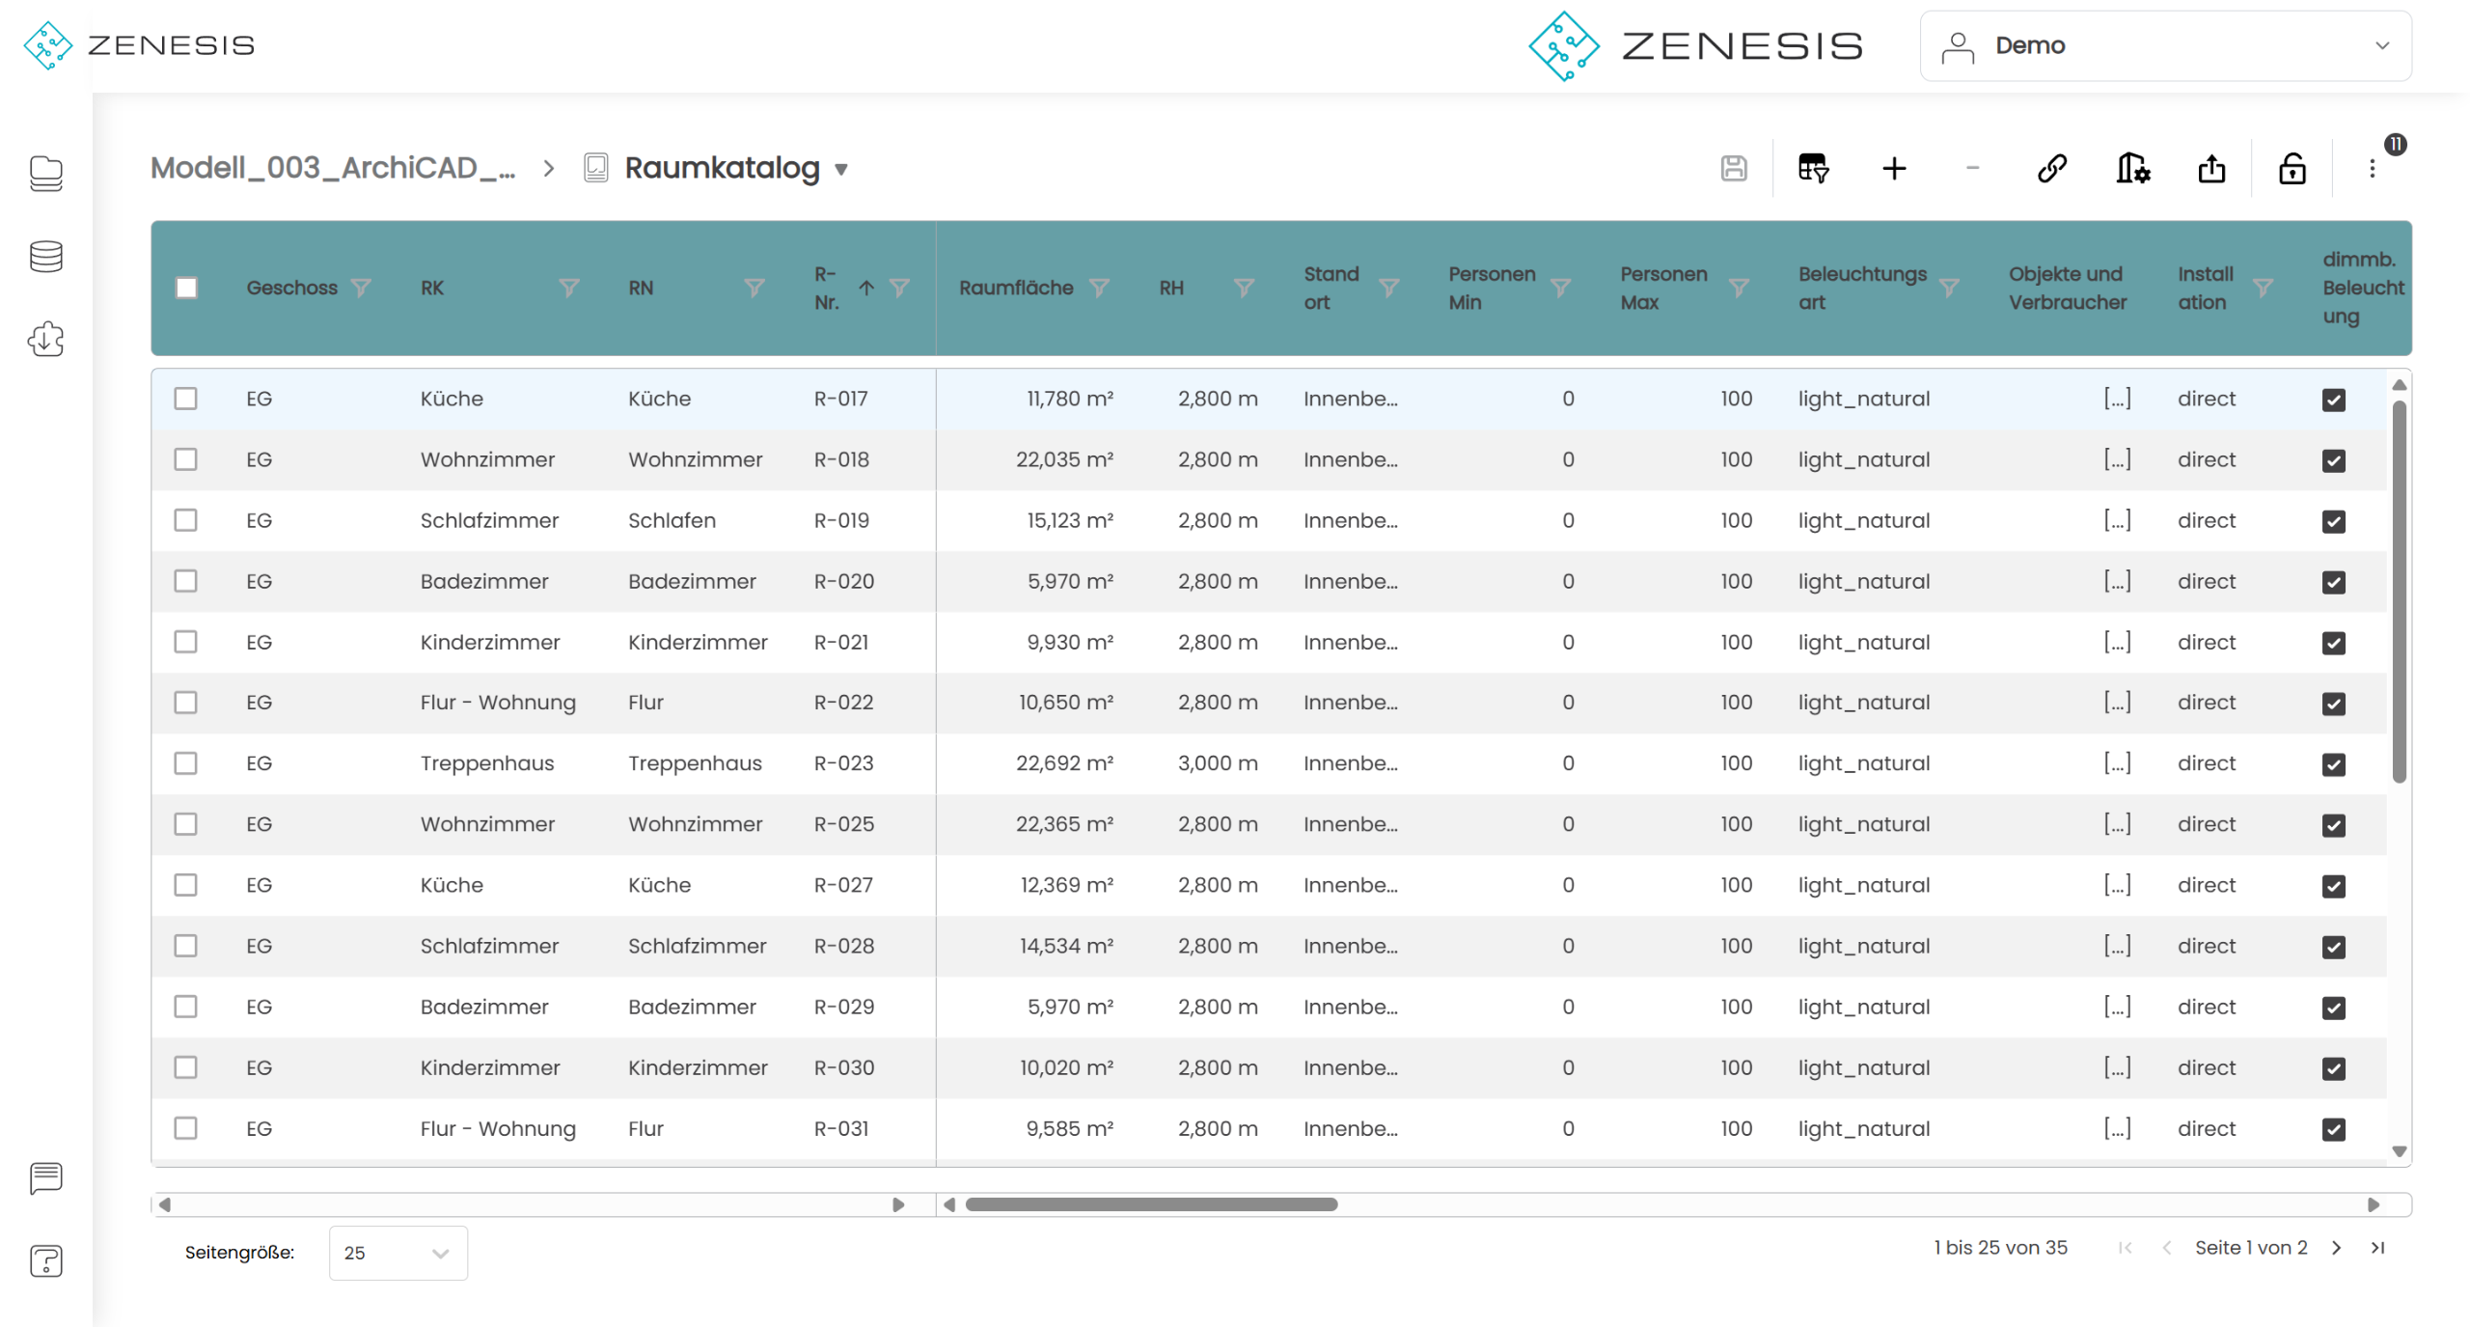Open the three-dot more options menu
The image size is (2470, 1327).
pyautogui.click(x=2372, y=169)
